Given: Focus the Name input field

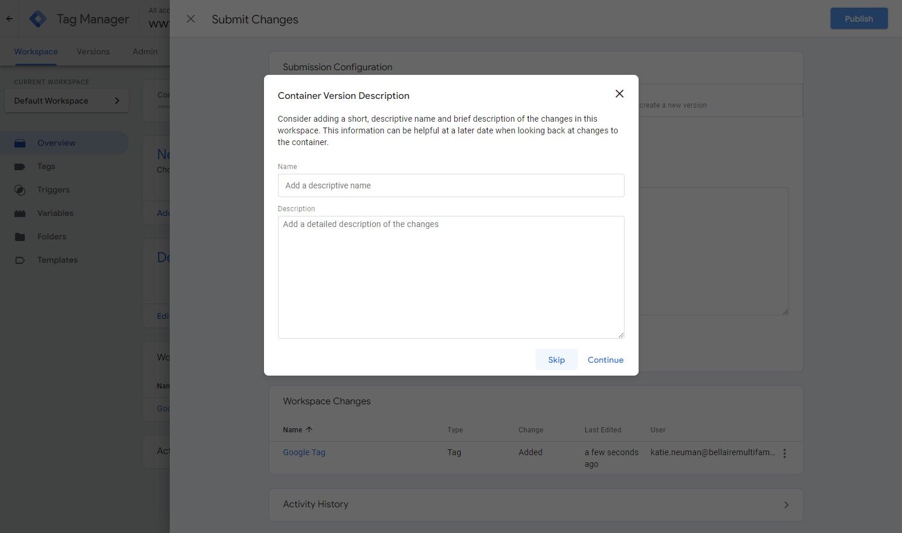Looking at the screenshot, I should tap(451, 185).
